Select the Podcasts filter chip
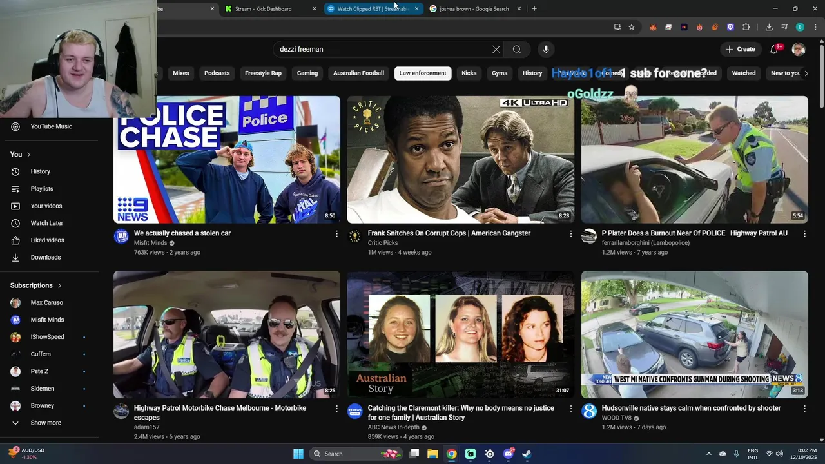The width and height of the screenshot is (825, 464). coord(217,73)
